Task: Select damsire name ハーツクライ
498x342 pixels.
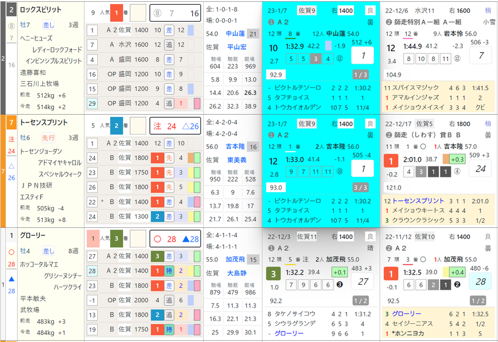Action: point(67,287)
